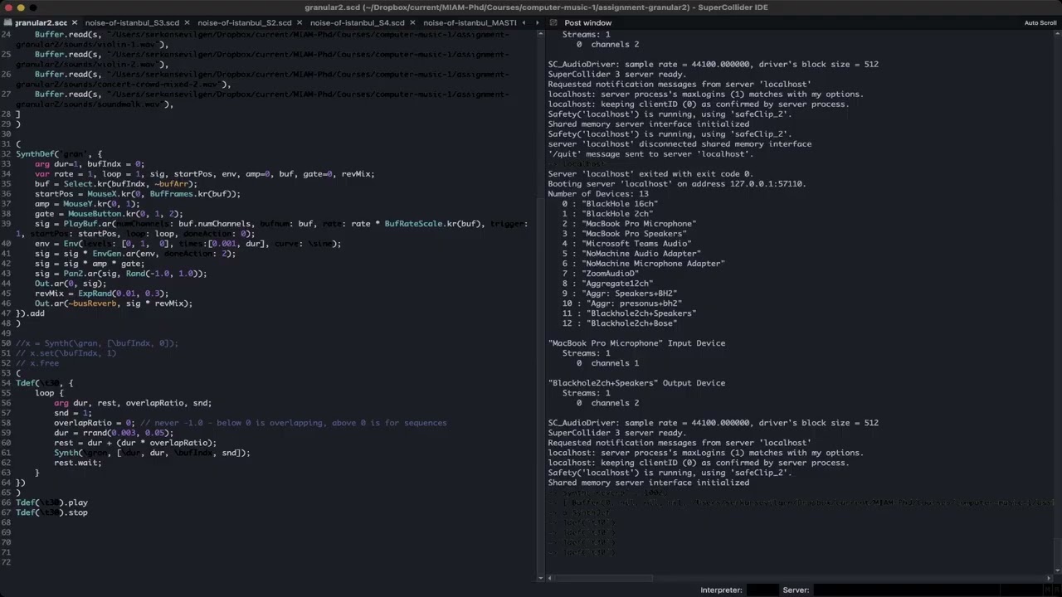The width and height of the screenshot is (1062, 597).
Task: Click the 'gate = MouseButton.kr' line
Action: pos(109,214)
